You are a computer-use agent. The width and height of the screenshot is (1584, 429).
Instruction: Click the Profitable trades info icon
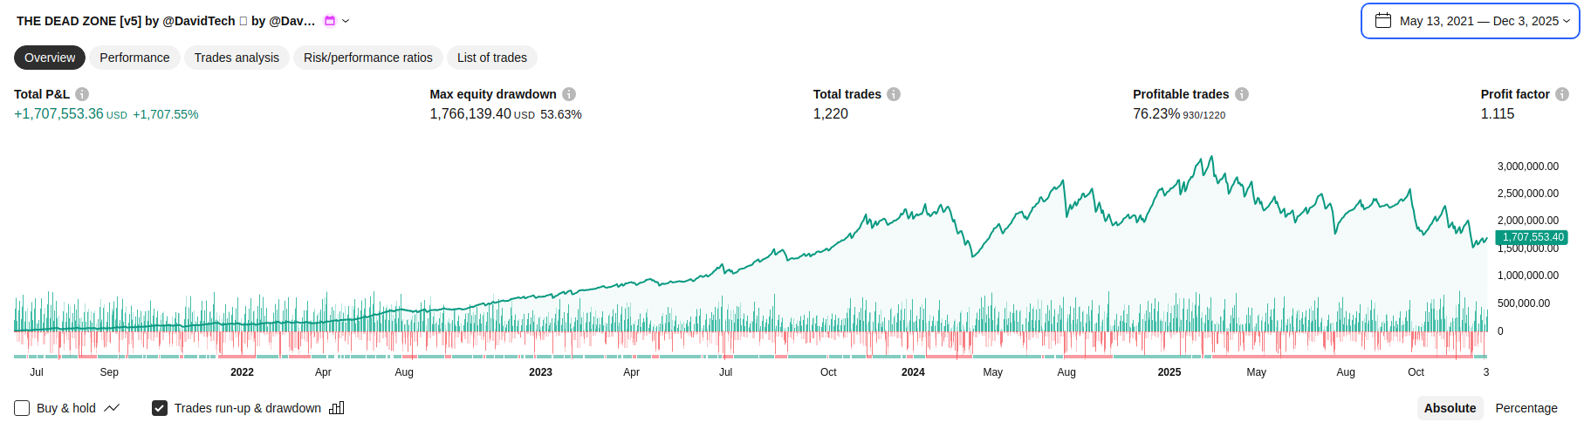pyautogui.click(x=1242, y=94)
